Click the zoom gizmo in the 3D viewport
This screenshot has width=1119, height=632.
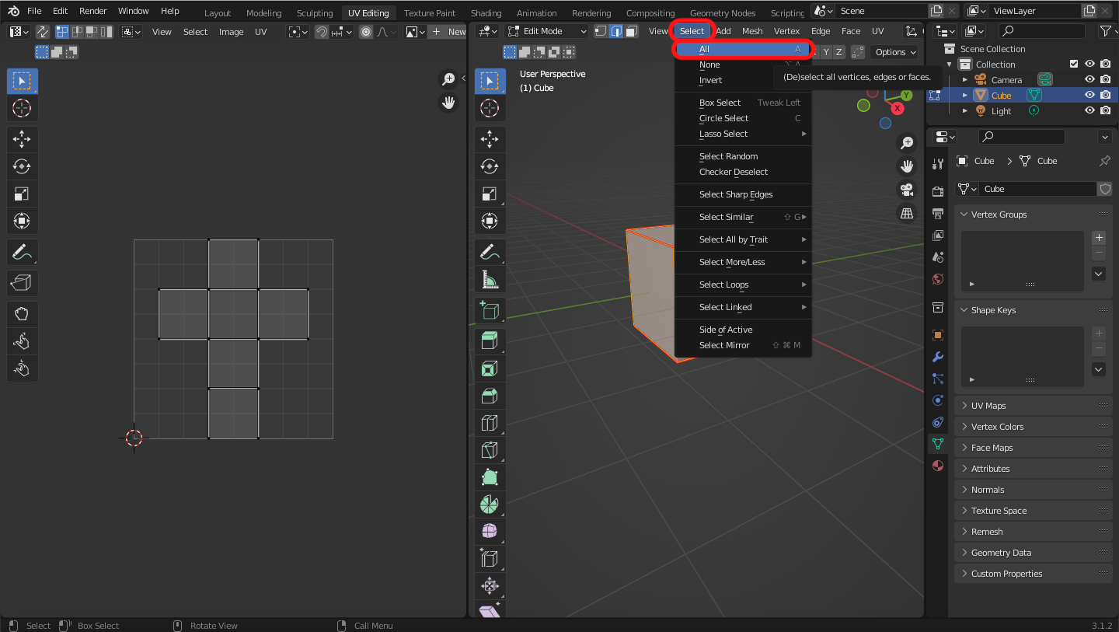[907, 143]
